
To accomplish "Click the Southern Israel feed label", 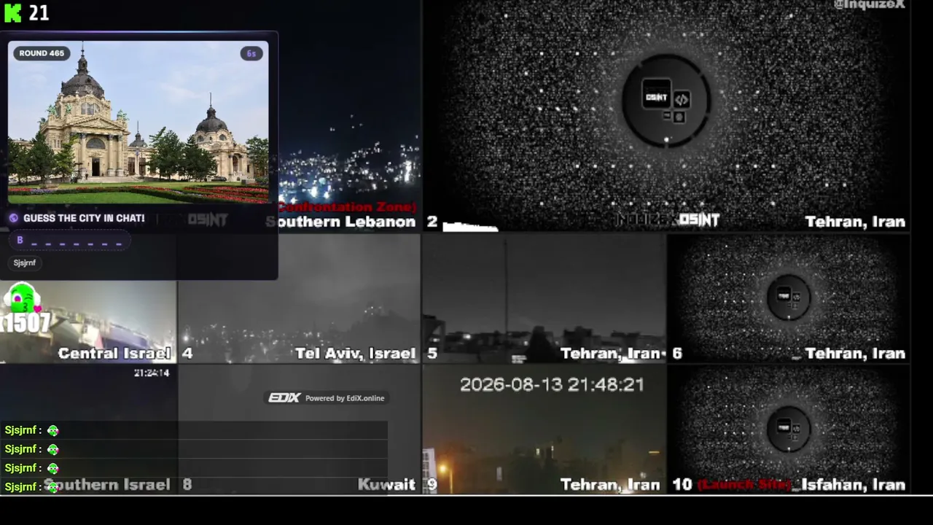I will coord(107,485).
